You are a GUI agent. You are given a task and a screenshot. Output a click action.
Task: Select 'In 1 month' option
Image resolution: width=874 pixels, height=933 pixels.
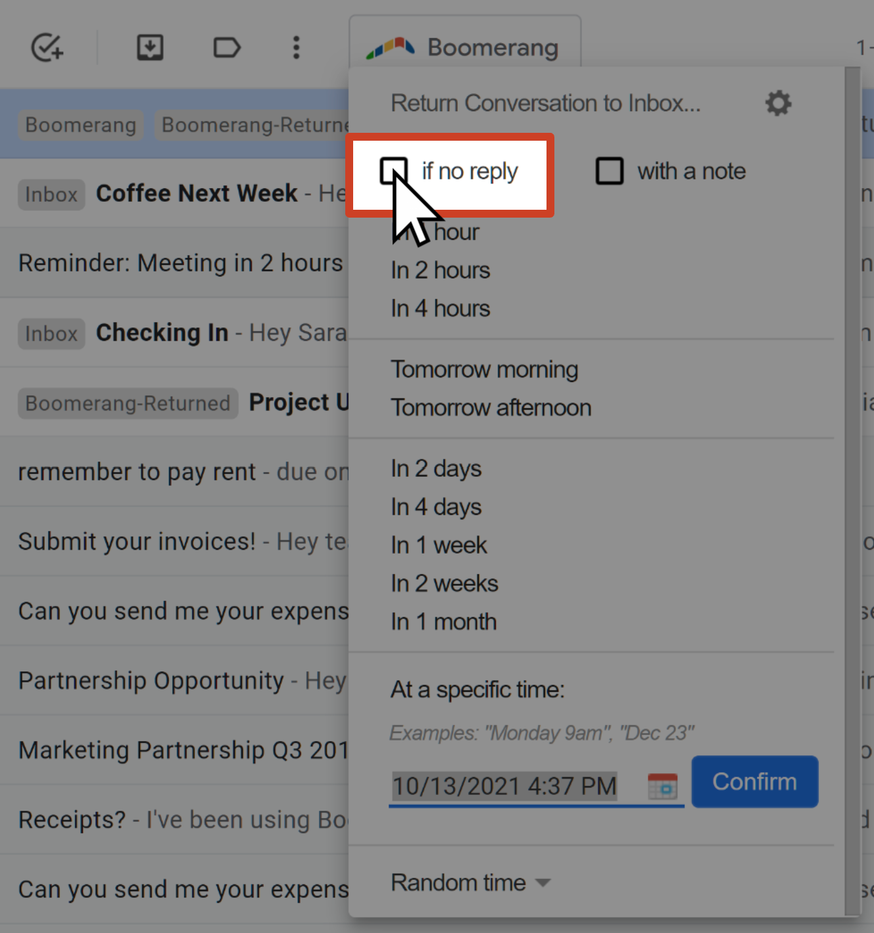coord(443,621)
